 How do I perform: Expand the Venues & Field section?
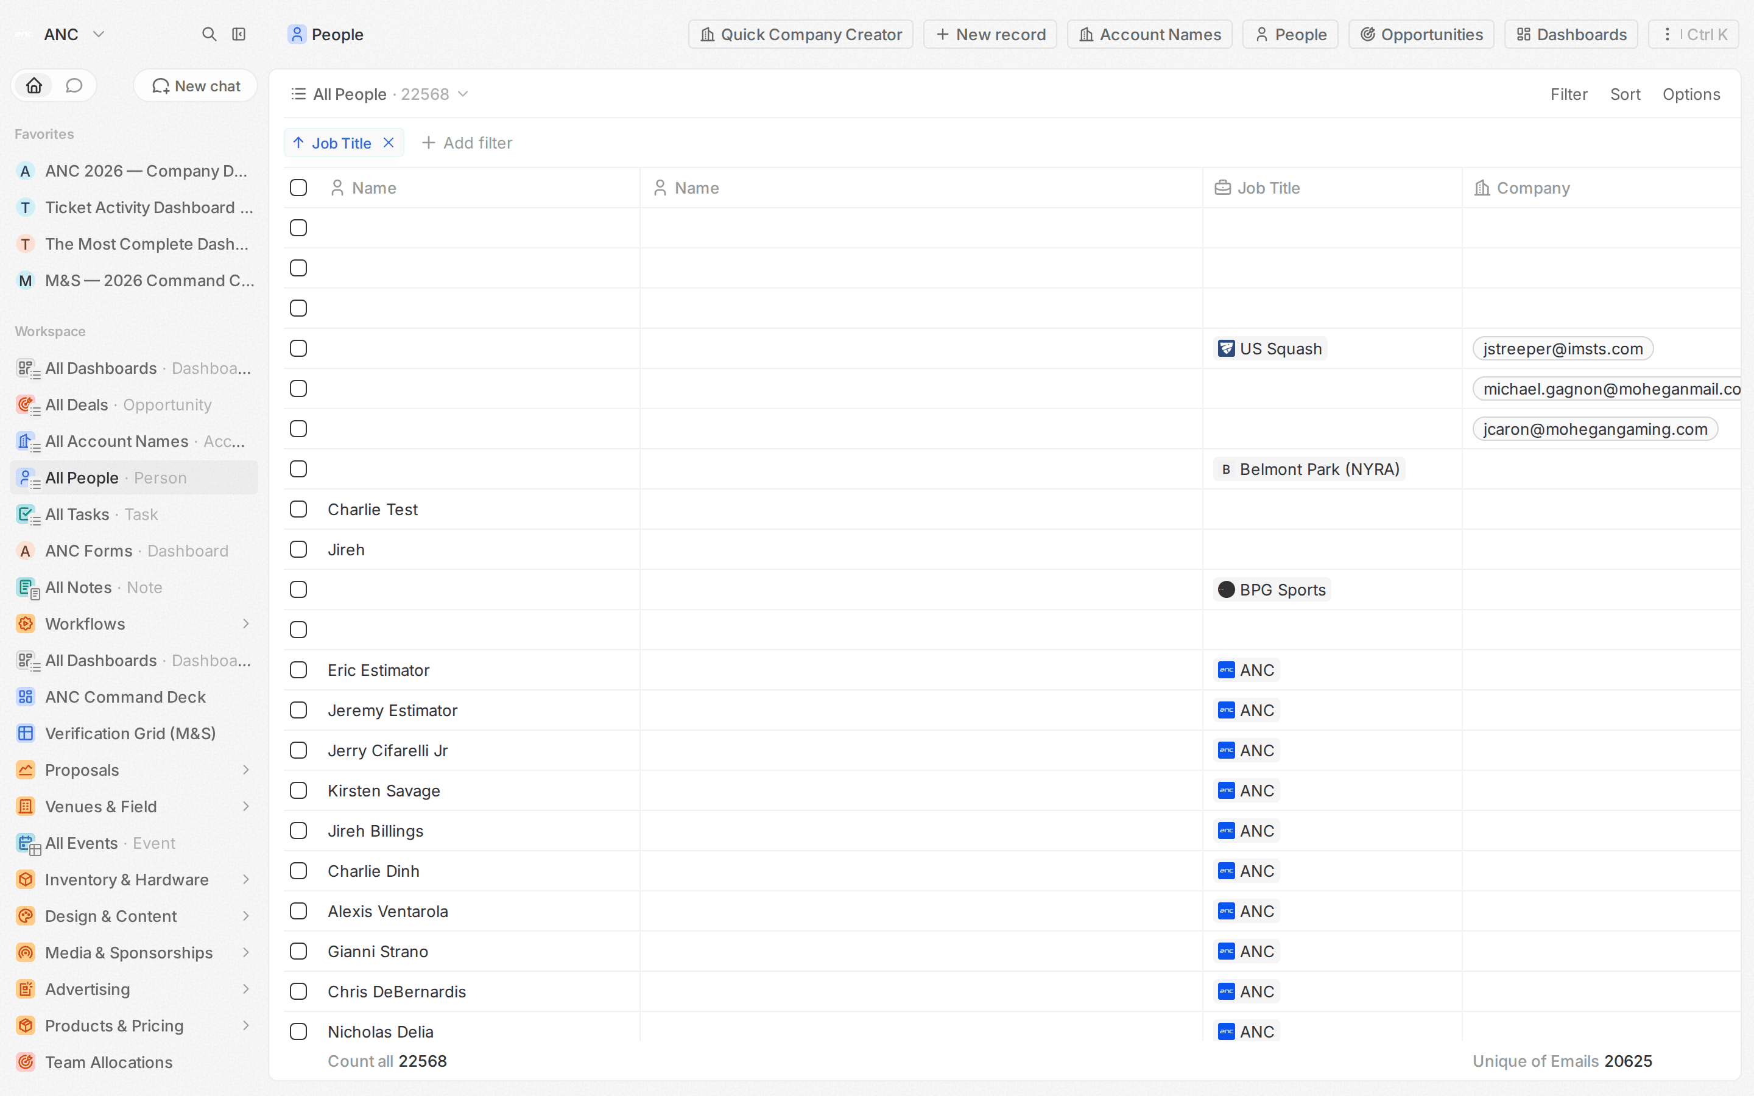[x=245, y=806]
